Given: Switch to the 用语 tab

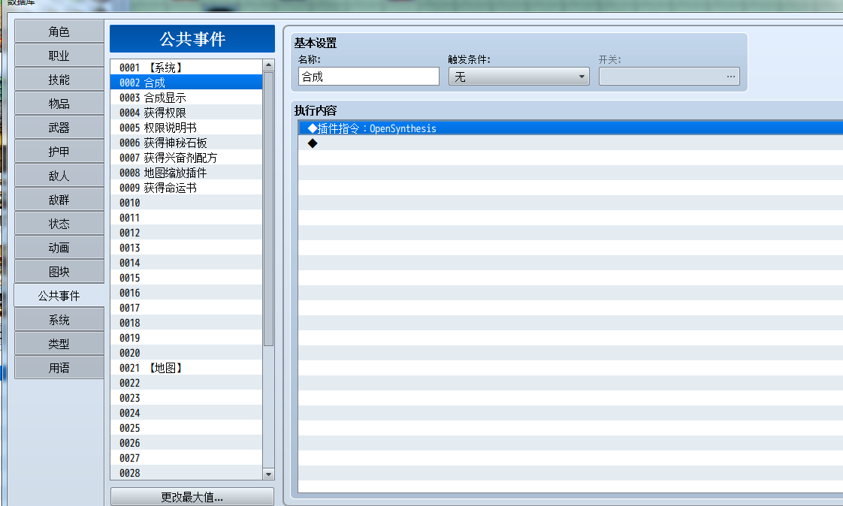Looking at the screenshot, I should [x=59, y=368].
